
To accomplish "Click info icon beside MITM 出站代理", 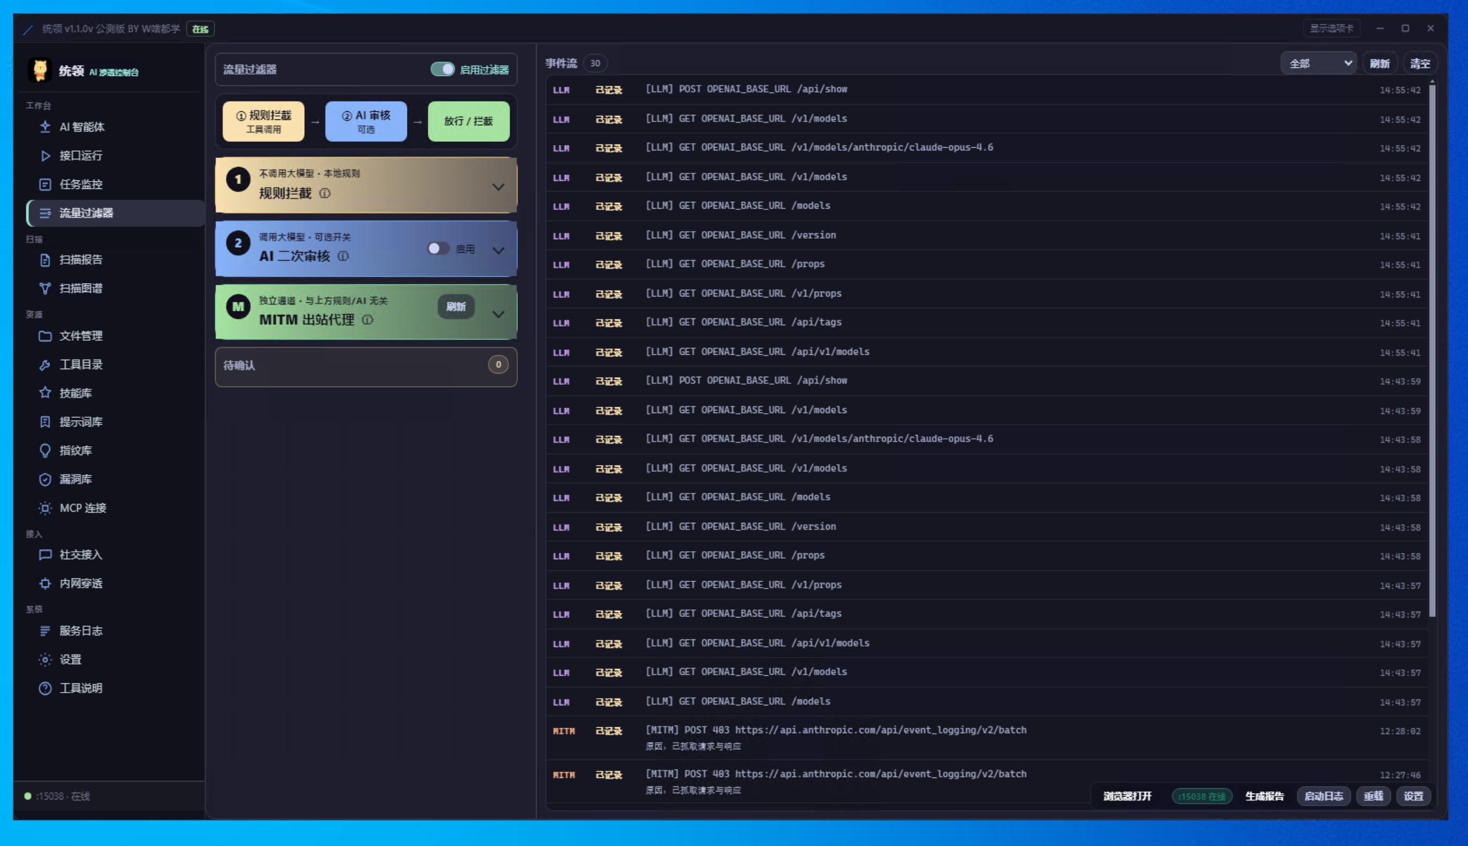I will pyautogui.click(x=368, y=319).
